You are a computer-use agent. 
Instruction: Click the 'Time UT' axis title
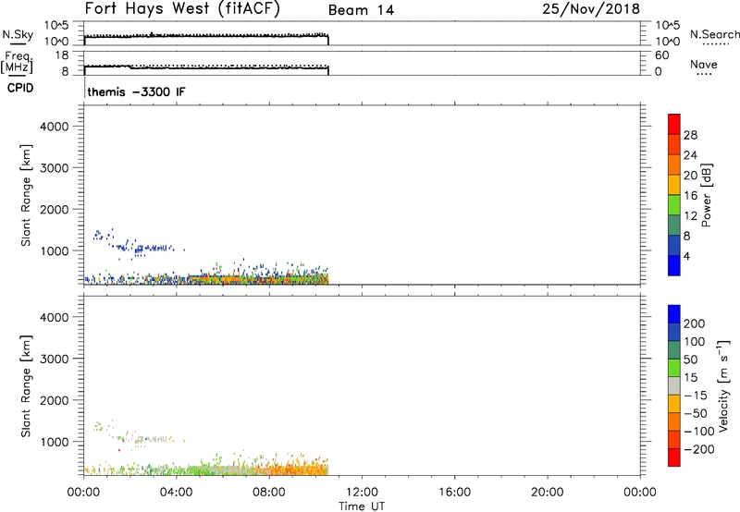point(362,506)
